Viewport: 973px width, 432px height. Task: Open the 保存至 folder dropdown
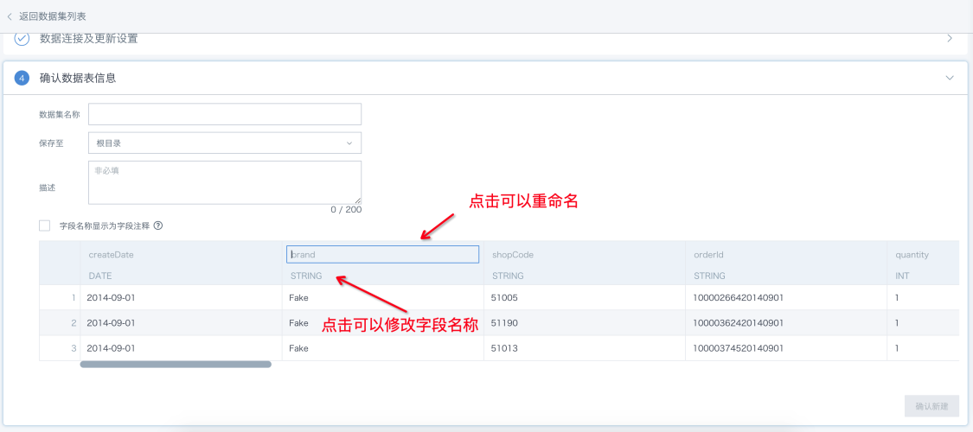point(225,143)
